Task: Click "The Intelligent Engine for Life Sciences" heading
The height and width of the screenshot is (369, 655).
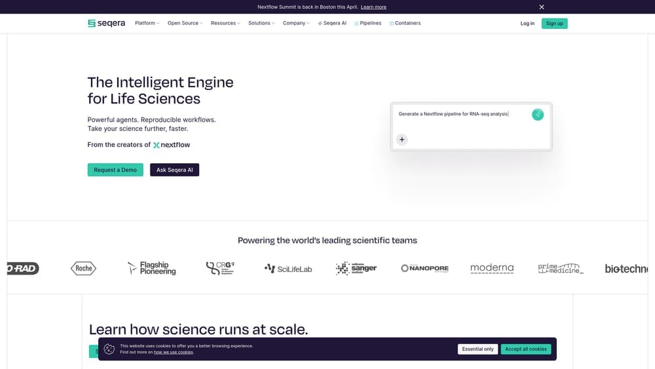Action: pos(160,90)
